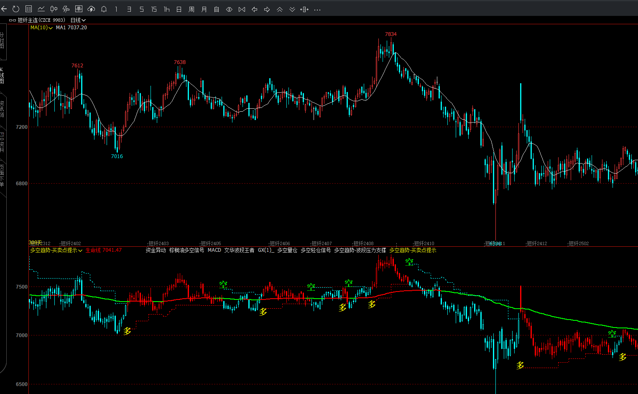The height and width of the screenshot is (394, 638).
Task: Select the highlighted 多空趋势-买卖点提示 indicator tab
Action: click(413, 250)
